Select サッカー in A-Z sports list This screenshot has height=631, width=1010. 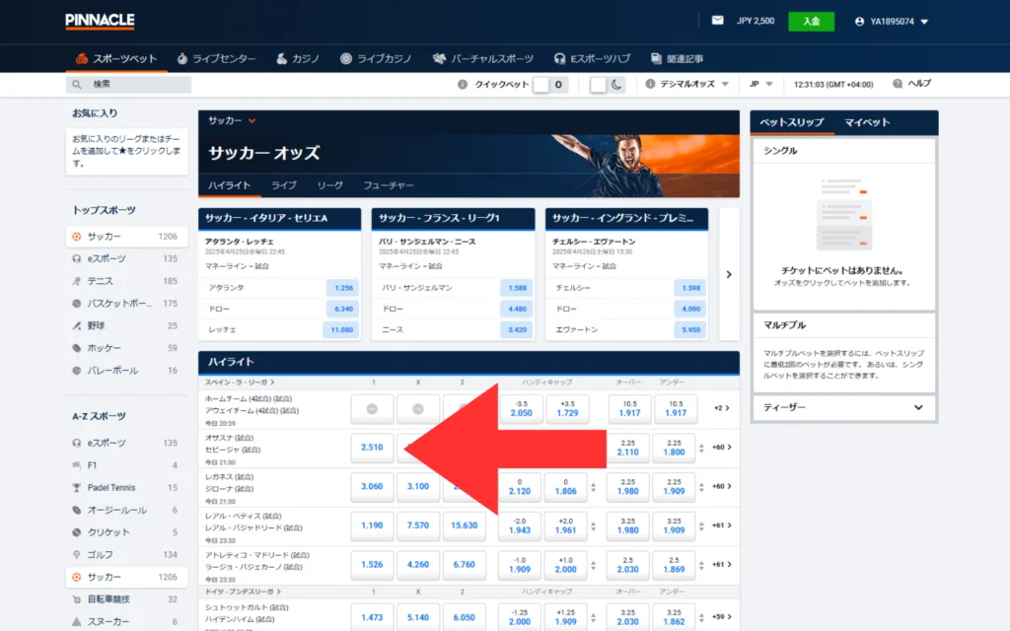pos(126,577)
